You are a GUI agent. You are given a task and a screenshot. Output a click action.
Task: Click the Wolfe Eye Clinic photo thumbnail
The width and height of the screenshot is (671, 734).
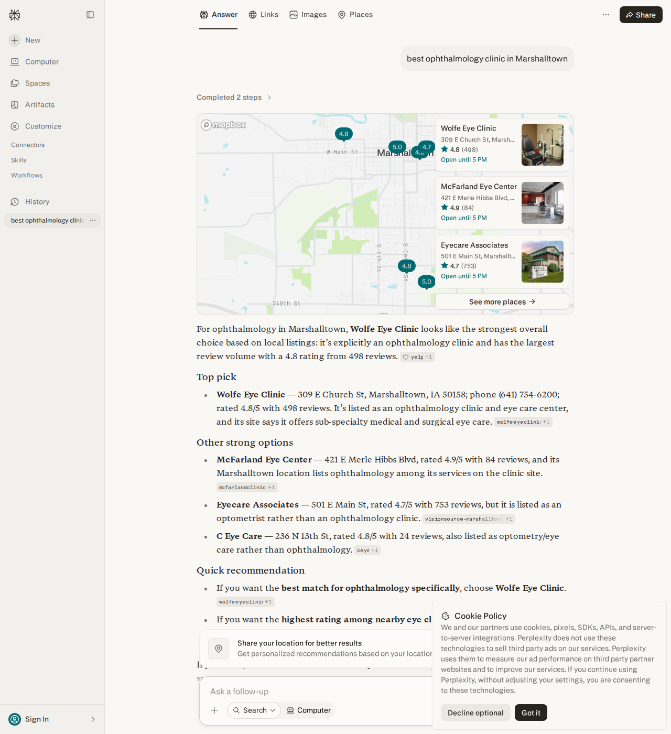(x=543, y=145)
